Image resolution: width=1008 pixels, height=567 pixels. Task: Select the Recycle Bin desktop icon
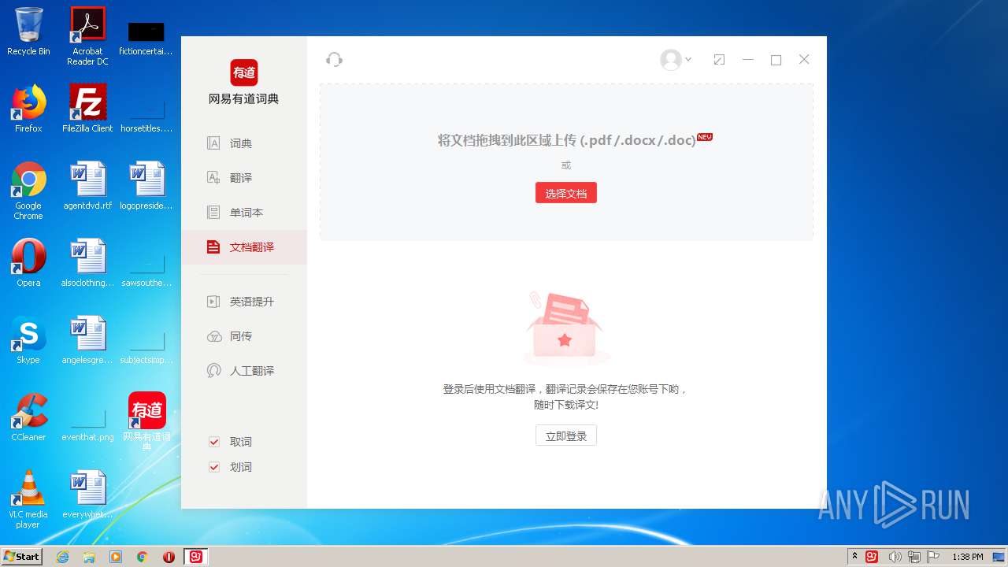point(28,31)
